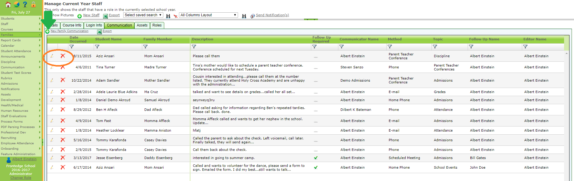
Task: Edit the 8/11/2015 Aziz Ansari row
Action: click(x=52, y=56)
